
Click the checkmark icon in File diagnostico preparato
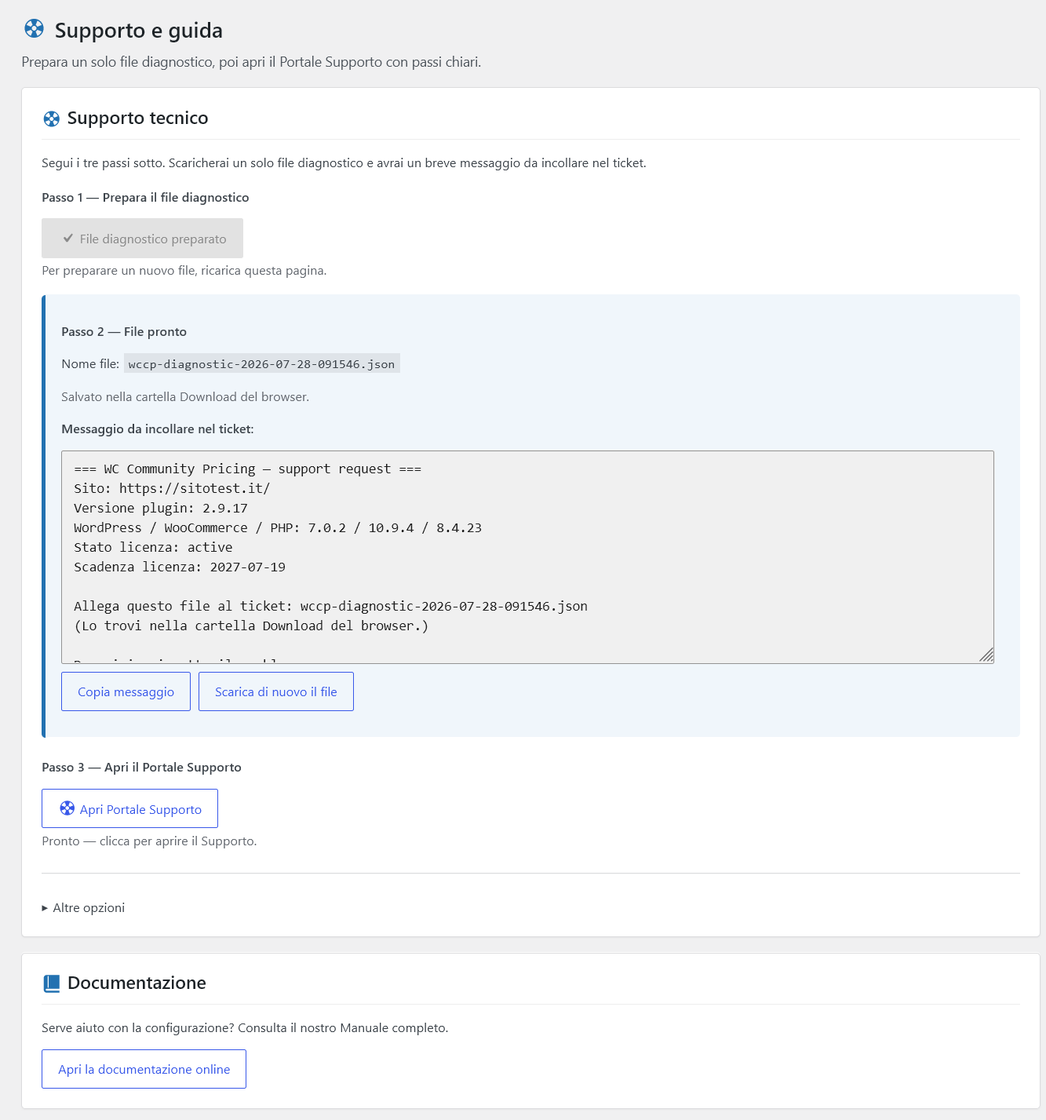68,238
